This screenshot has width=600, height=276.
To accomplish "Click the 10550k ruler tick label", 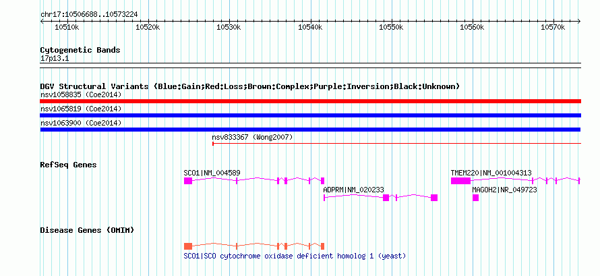I will (x=392, y=27).
